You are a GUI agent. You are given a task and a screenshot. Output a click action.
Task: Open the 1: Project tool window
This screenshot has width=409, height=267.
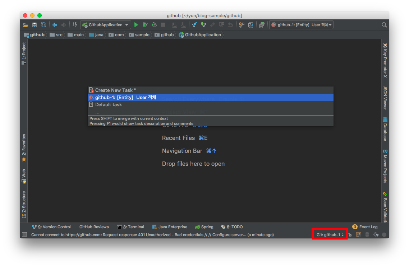tap(24, 54)
